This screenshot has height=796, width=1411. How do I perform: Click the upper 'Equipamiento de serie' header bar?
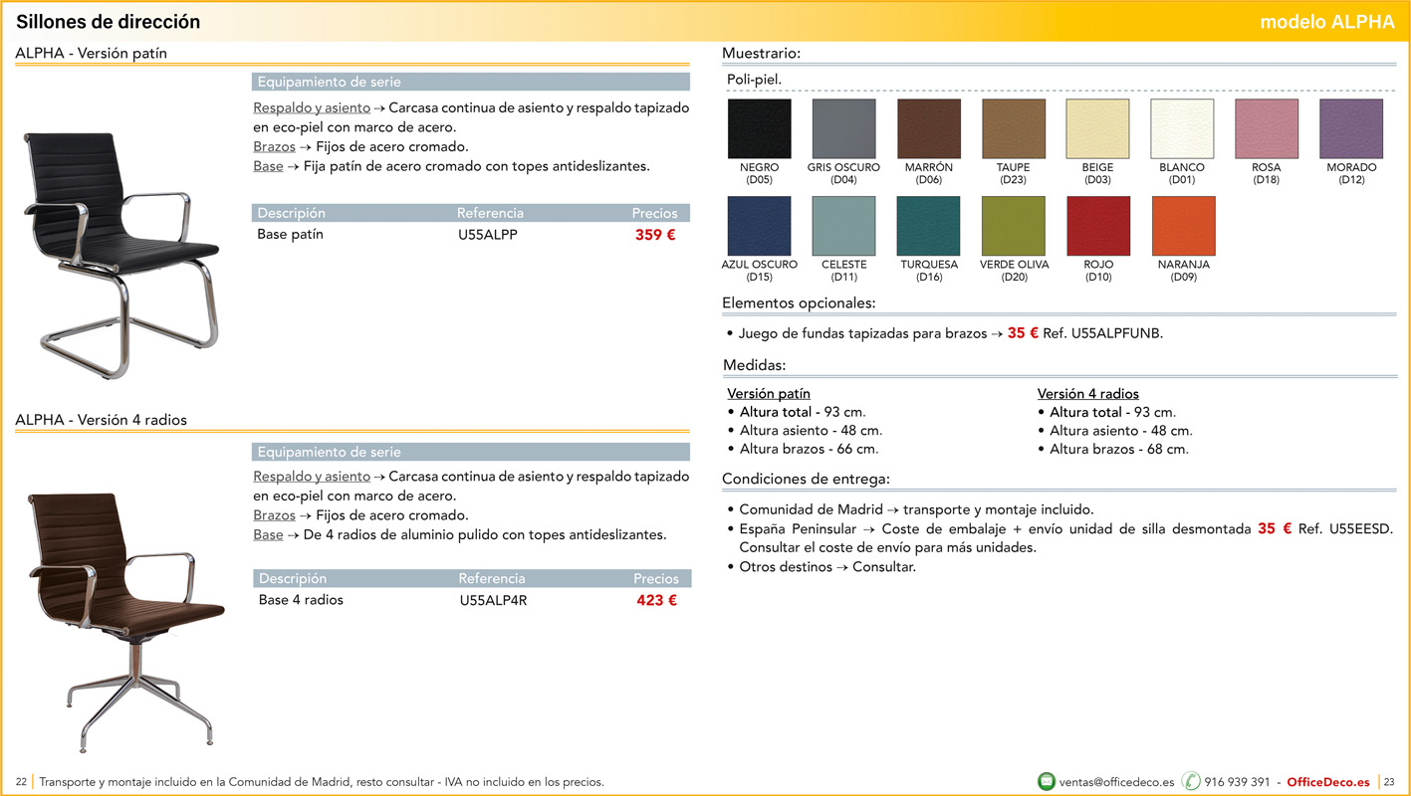[x=471, y=82]
